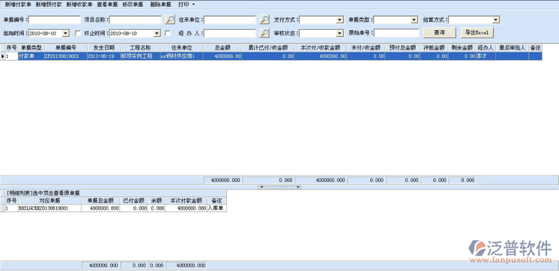Open the 打印 dropdown menu
This screenshot has height=271, width=559.
(x=187, y=5)
